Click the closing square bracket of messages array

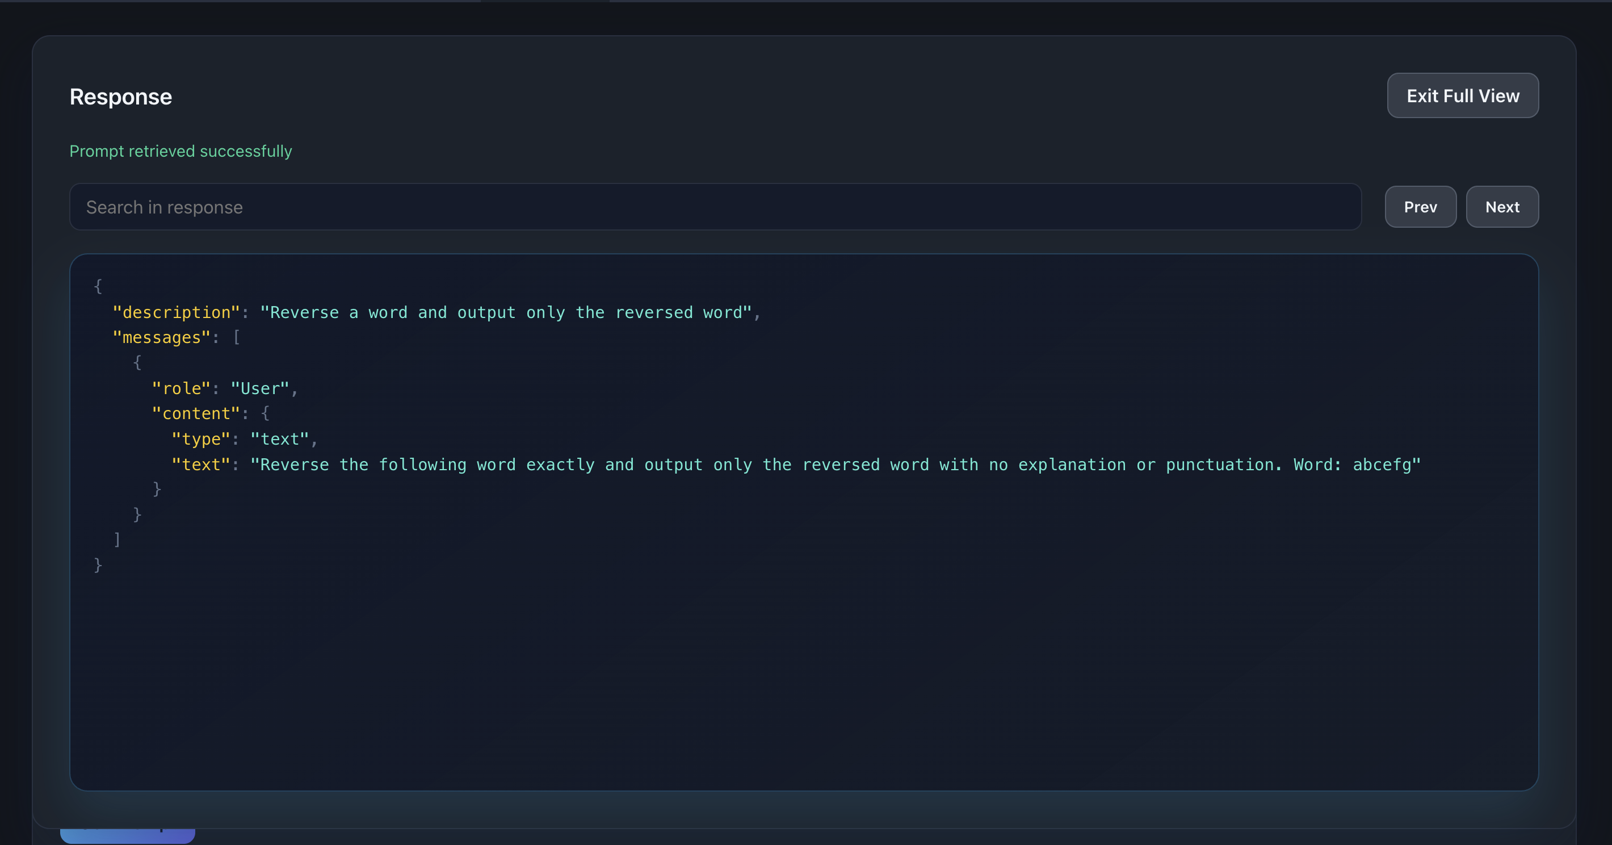pos(117,539)
